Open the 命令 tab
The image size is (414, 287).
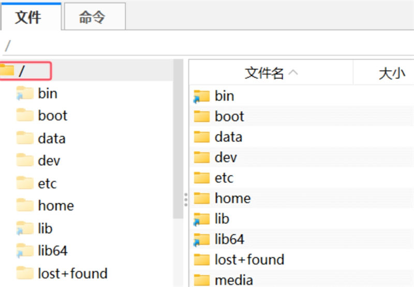[93, 18]
